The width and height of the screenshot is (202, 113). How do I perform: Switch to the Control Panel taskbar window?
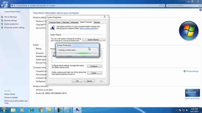pyautogui.click(x=68, y=110)
